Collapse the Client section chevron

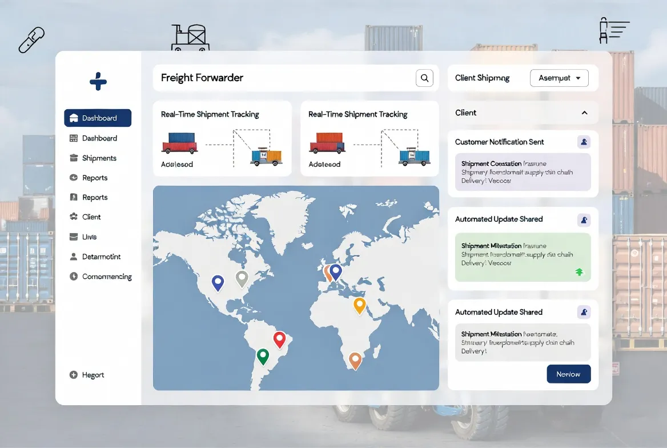tap(584, 113)
